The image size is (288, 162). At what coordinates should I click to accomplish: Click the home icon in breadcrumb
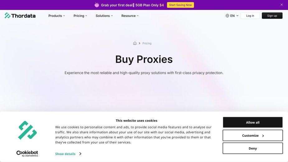coord(135,43)
